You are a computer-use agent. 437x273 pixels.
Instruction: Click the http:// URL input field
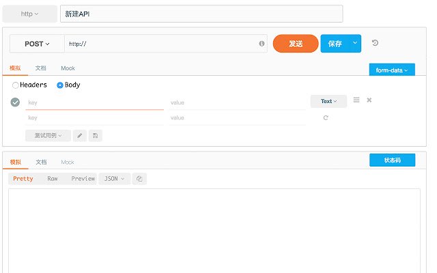(x=166, y=44)
